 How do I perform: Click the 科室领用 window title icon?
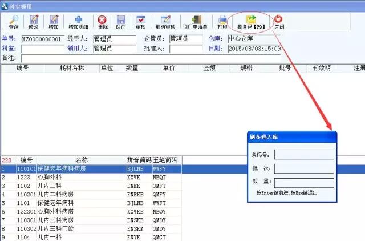pos(4,6)
